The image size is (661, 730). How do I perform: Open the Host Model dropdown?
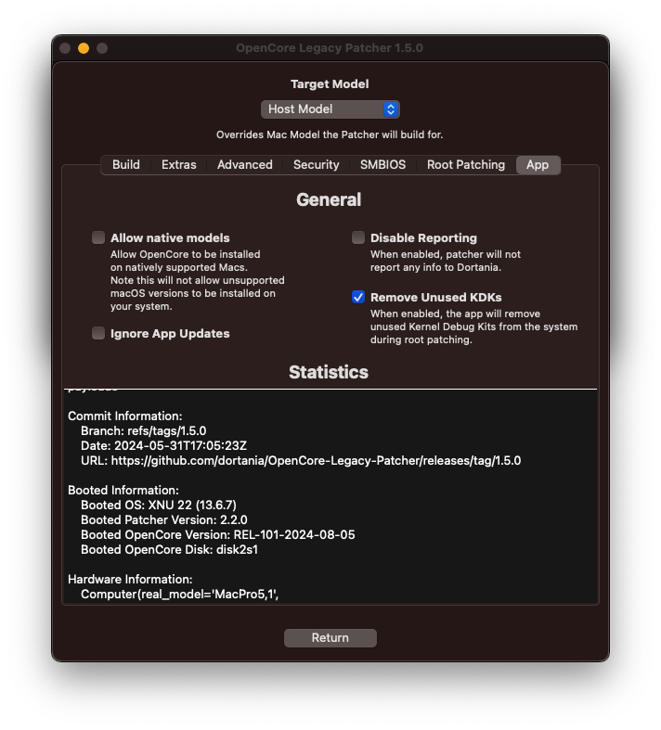[330, 109]
